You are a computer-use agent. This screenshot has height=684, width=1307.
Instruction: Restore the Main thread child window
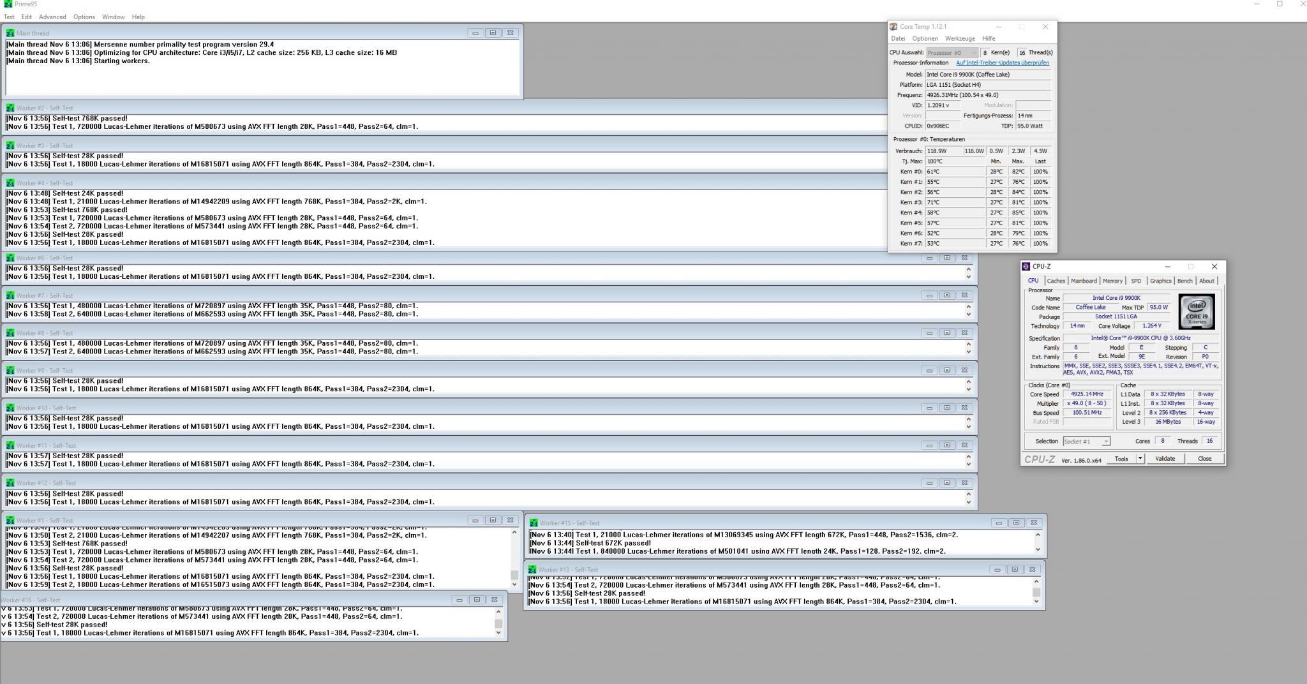click(493, 33)
